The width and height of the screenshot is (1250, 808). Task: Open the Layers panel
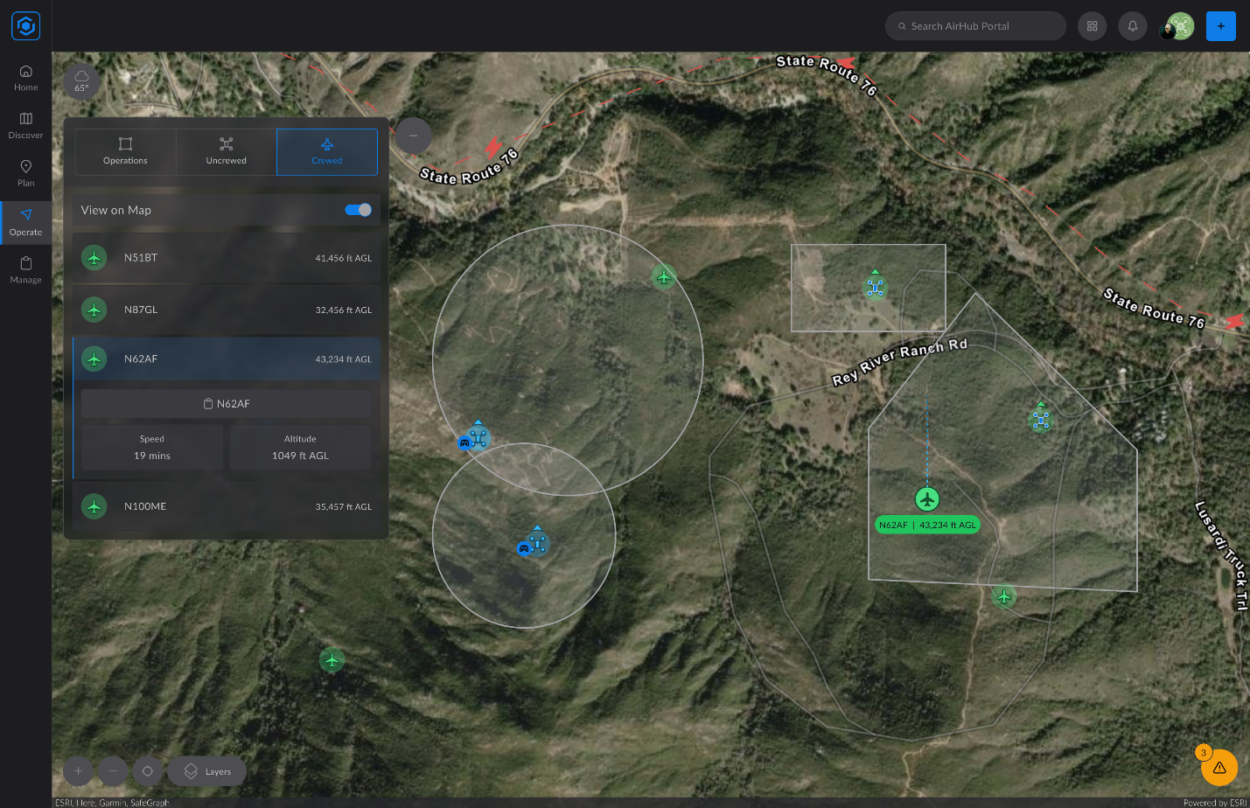[x=206, y=770]
